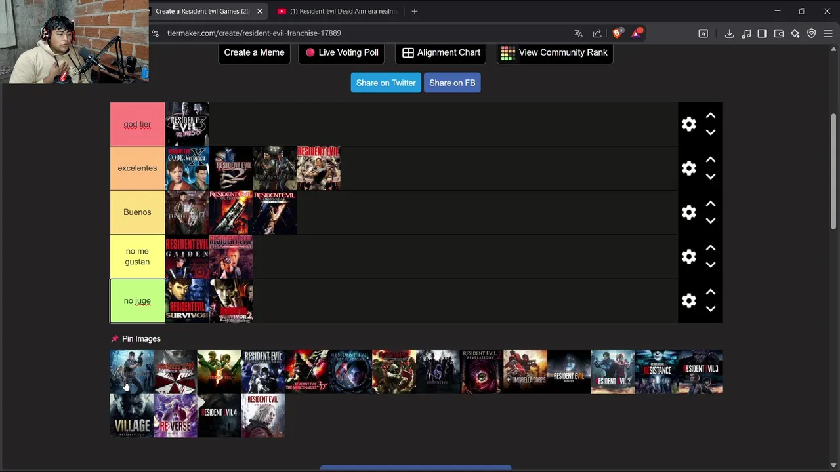Open Brave Shields icon
The width and height of the screenshot is (840, 472).
coord(618,33)
